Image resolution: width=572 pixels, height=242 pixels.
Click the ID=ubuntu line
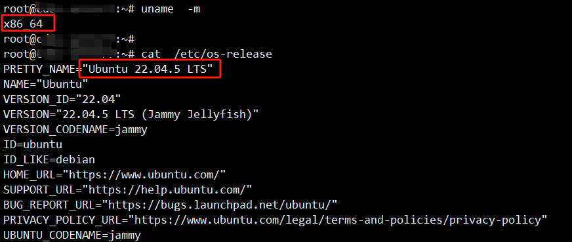pyautogui.click(x=32, y=145)
